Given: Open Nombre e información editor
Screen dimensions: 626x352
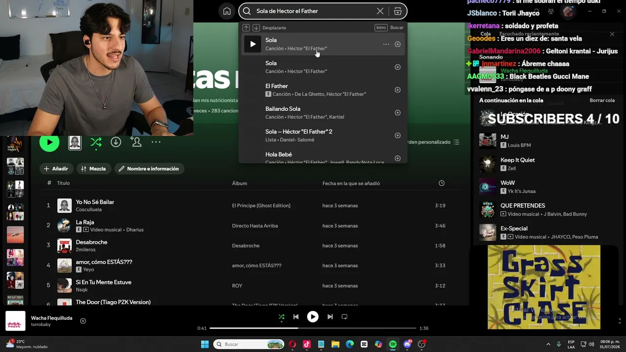Looking at the screenshot, I should pyautogui.click(x=149, y=169).
